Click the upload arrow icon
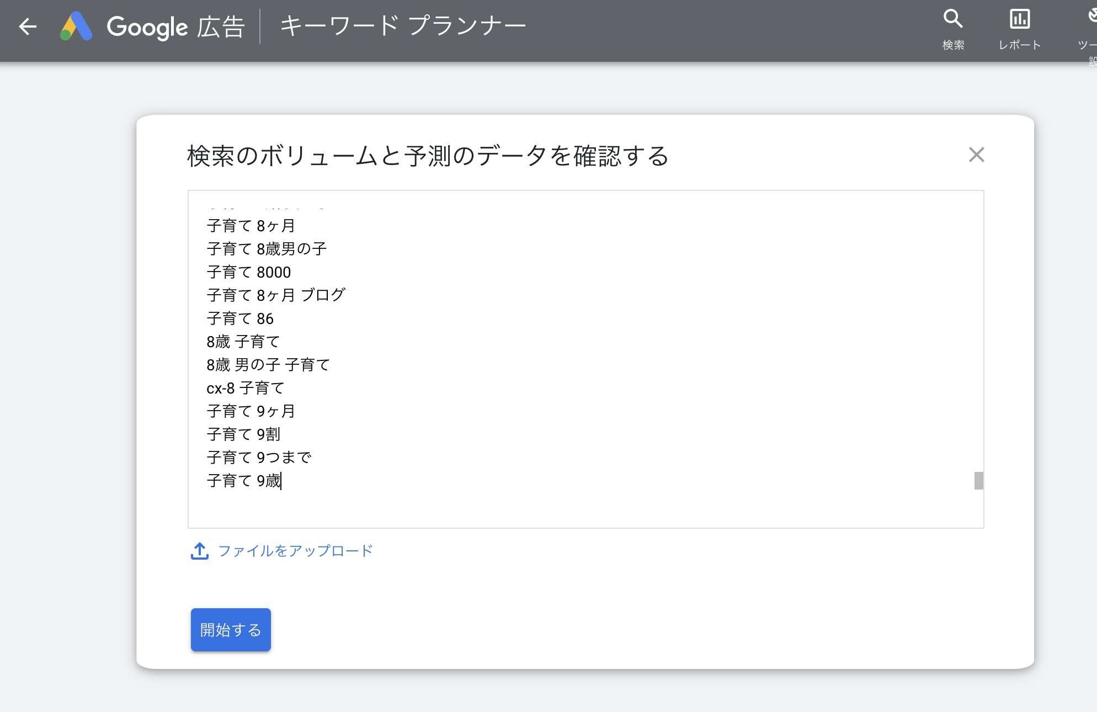This screenshot has width=1097, height=712. 199,550
